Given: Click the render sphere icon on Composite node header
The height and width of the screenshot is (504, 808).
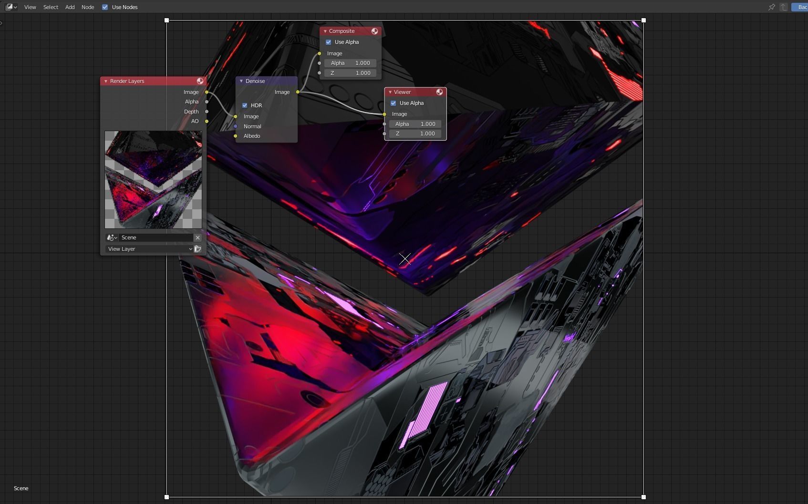Looking at the screenshot, I should [375, 31].
